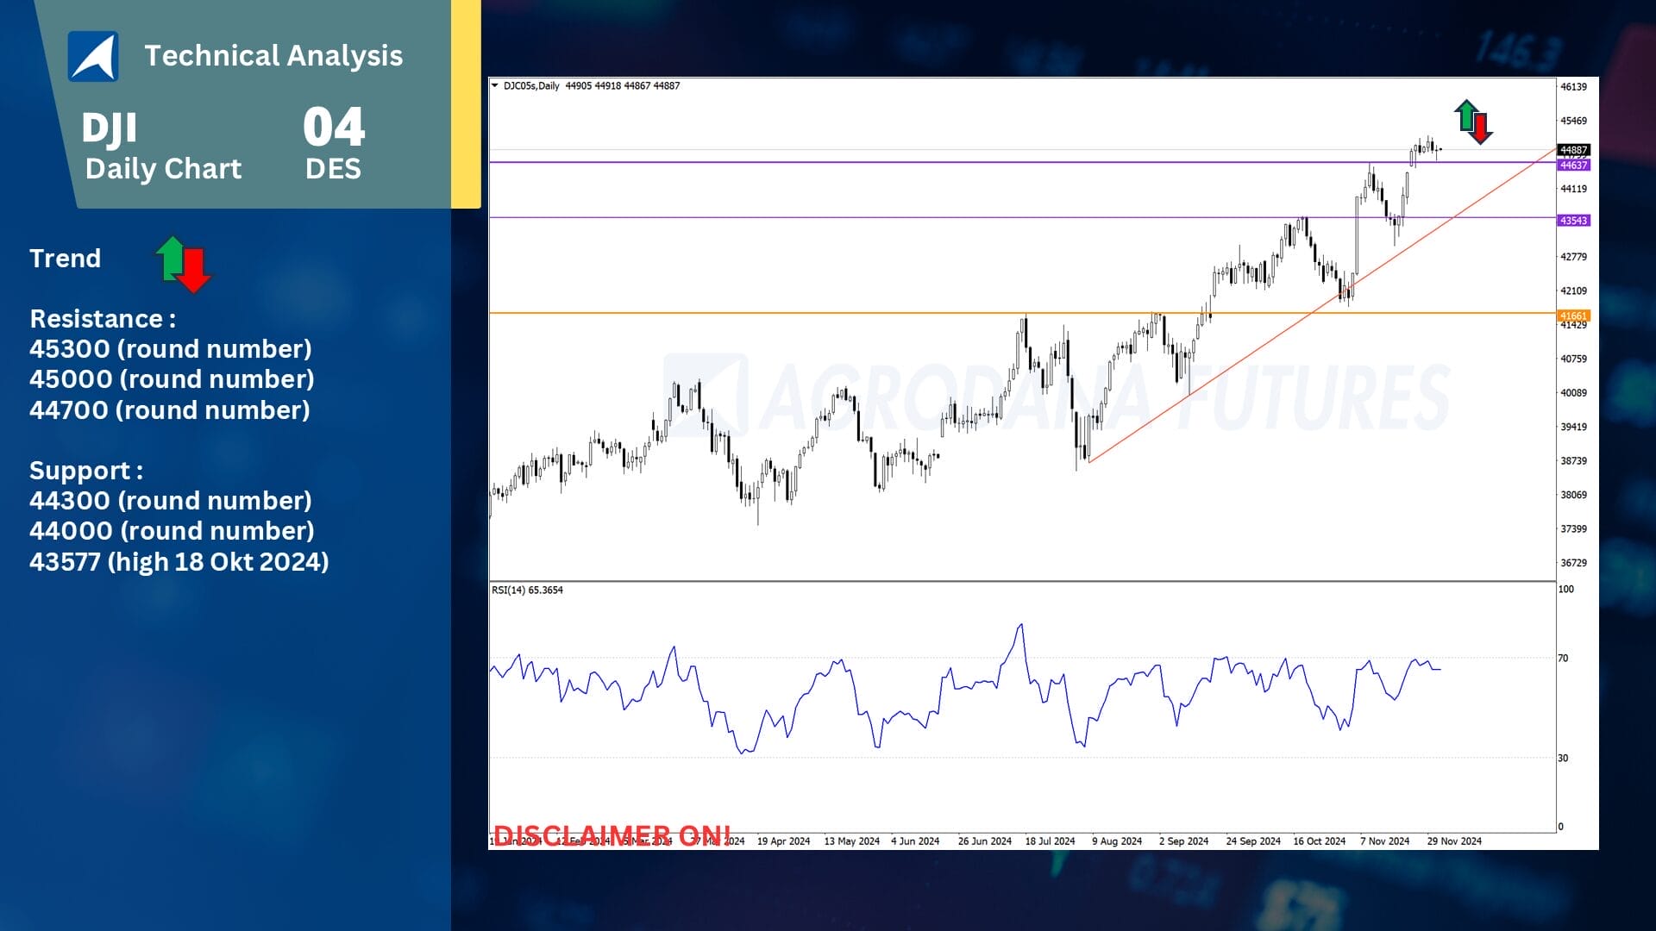Image resolution: width=1656 pixels, height=931 pixels.
Task: Click the green-red trend arrows beside Trend label
Action: point(183,264)
